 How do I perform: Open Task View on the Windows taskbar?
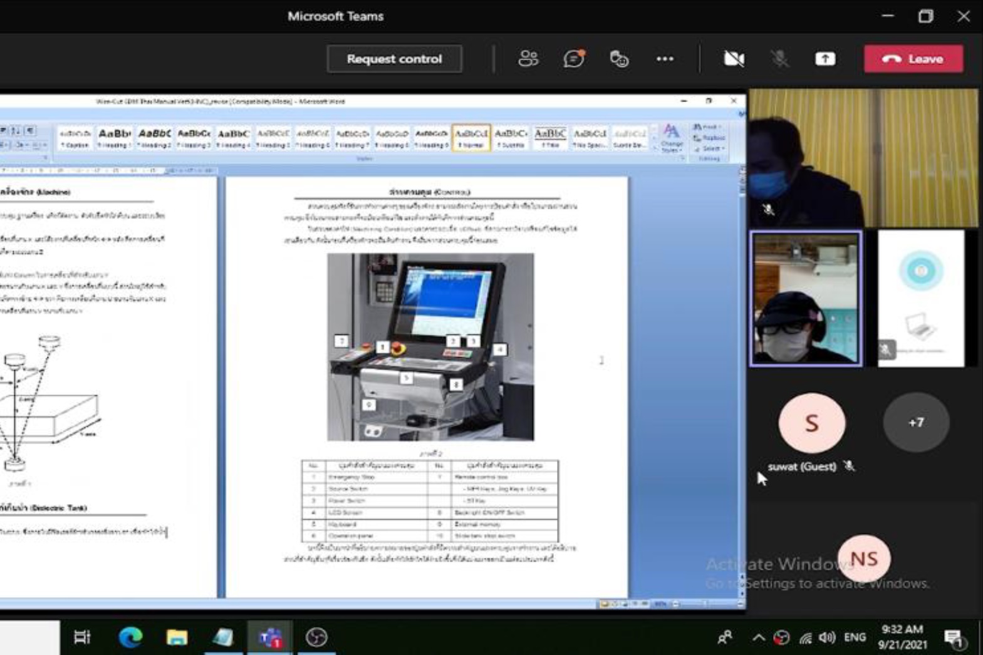click(82, 637)
